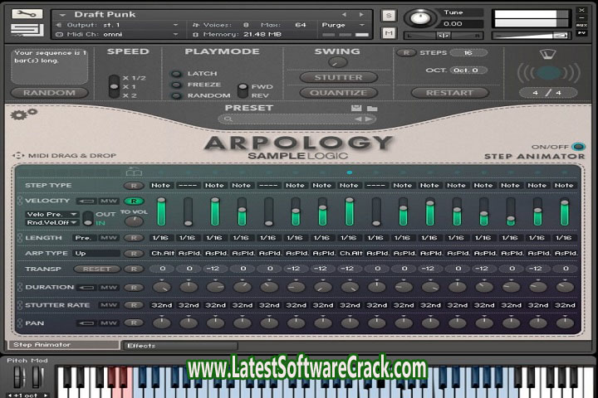Go to the previous instrument arrow
This screenshot has width=598, height=398.
344,14
